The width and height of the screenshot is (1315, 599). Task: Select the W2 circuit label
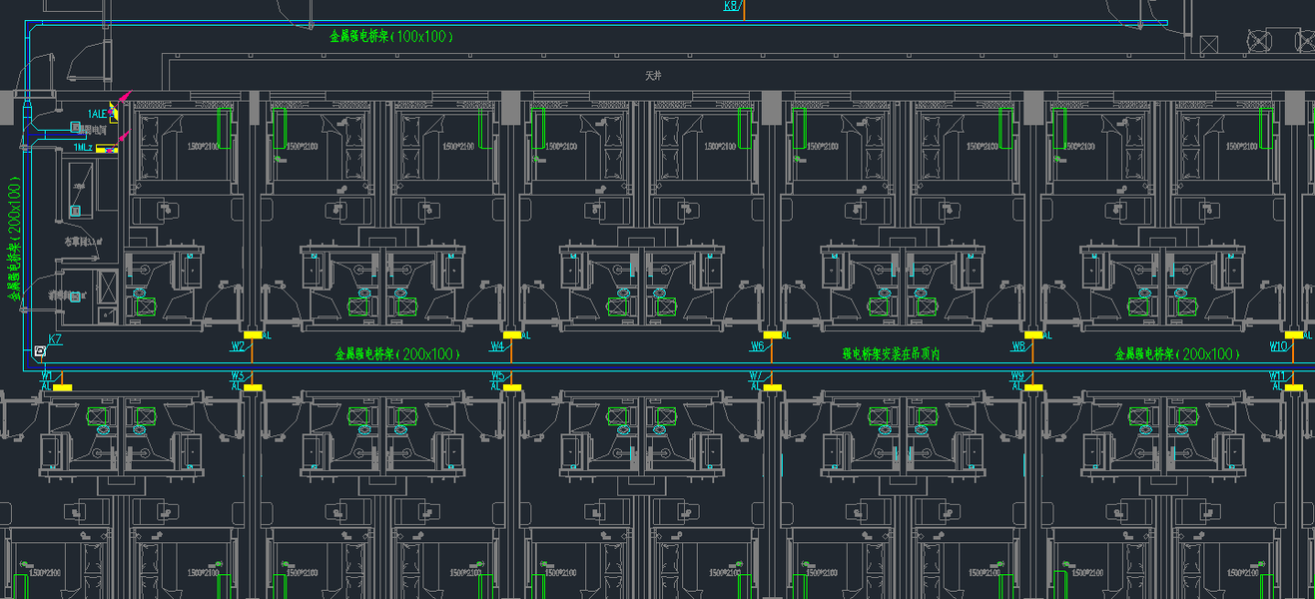(x=239, y=346)
